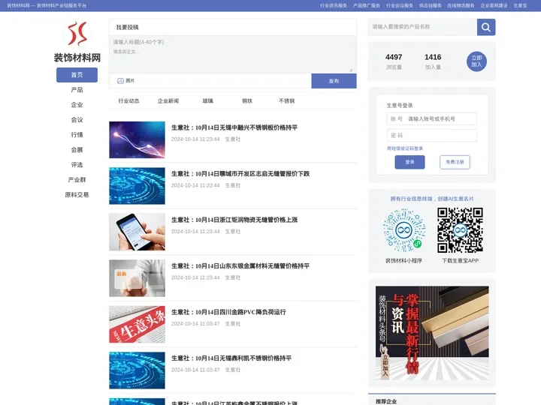
Task: Click the 掌握最新行情与资讯 banner ad
Action: pyautogui.click(x=432, y=333)
